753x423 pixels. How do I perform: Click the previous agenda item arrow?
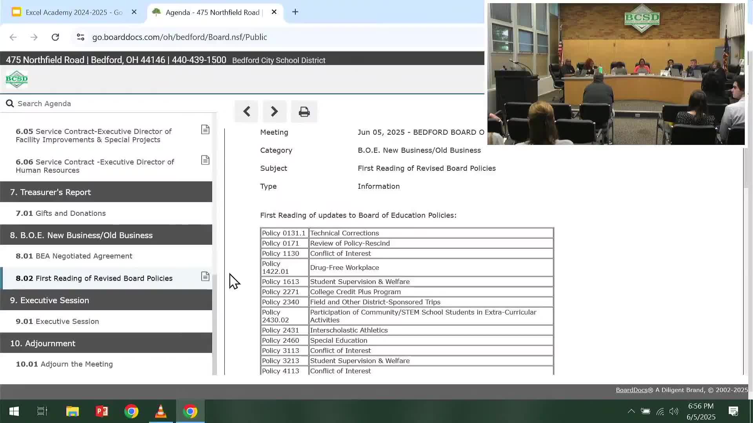tap(246, 112)
